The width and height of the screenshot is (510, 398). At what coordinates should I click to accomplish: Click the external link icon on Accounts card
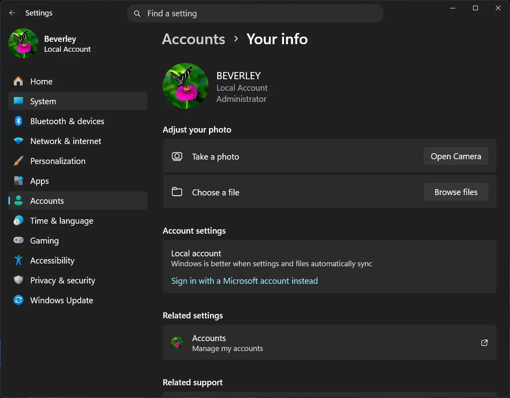[x=485, y=343]
